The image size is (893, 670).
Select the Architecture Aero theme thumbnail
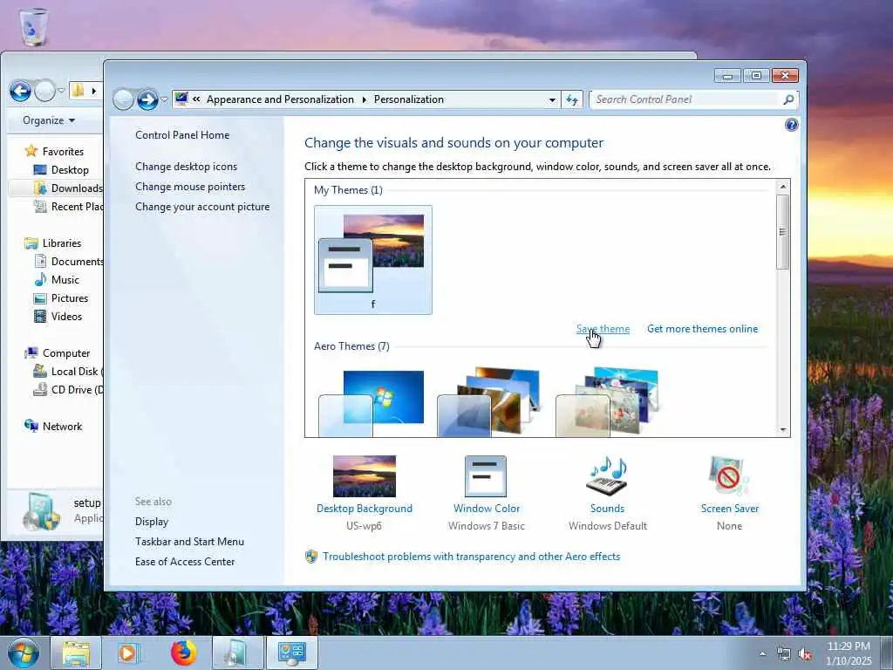point(490,402)
